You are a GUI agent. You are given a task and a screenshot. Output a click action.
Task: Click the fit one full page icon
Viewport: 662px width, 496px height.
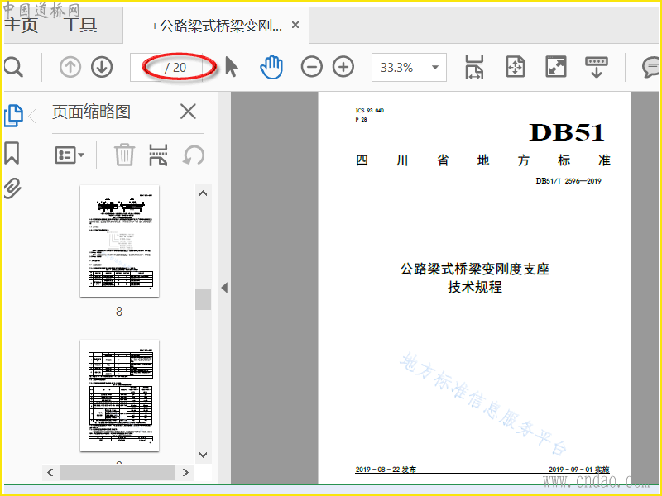[x=515, y=67]
